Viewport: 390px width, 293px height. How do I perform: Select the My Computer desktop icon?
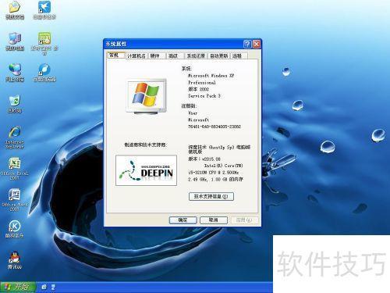pos(15,41)
